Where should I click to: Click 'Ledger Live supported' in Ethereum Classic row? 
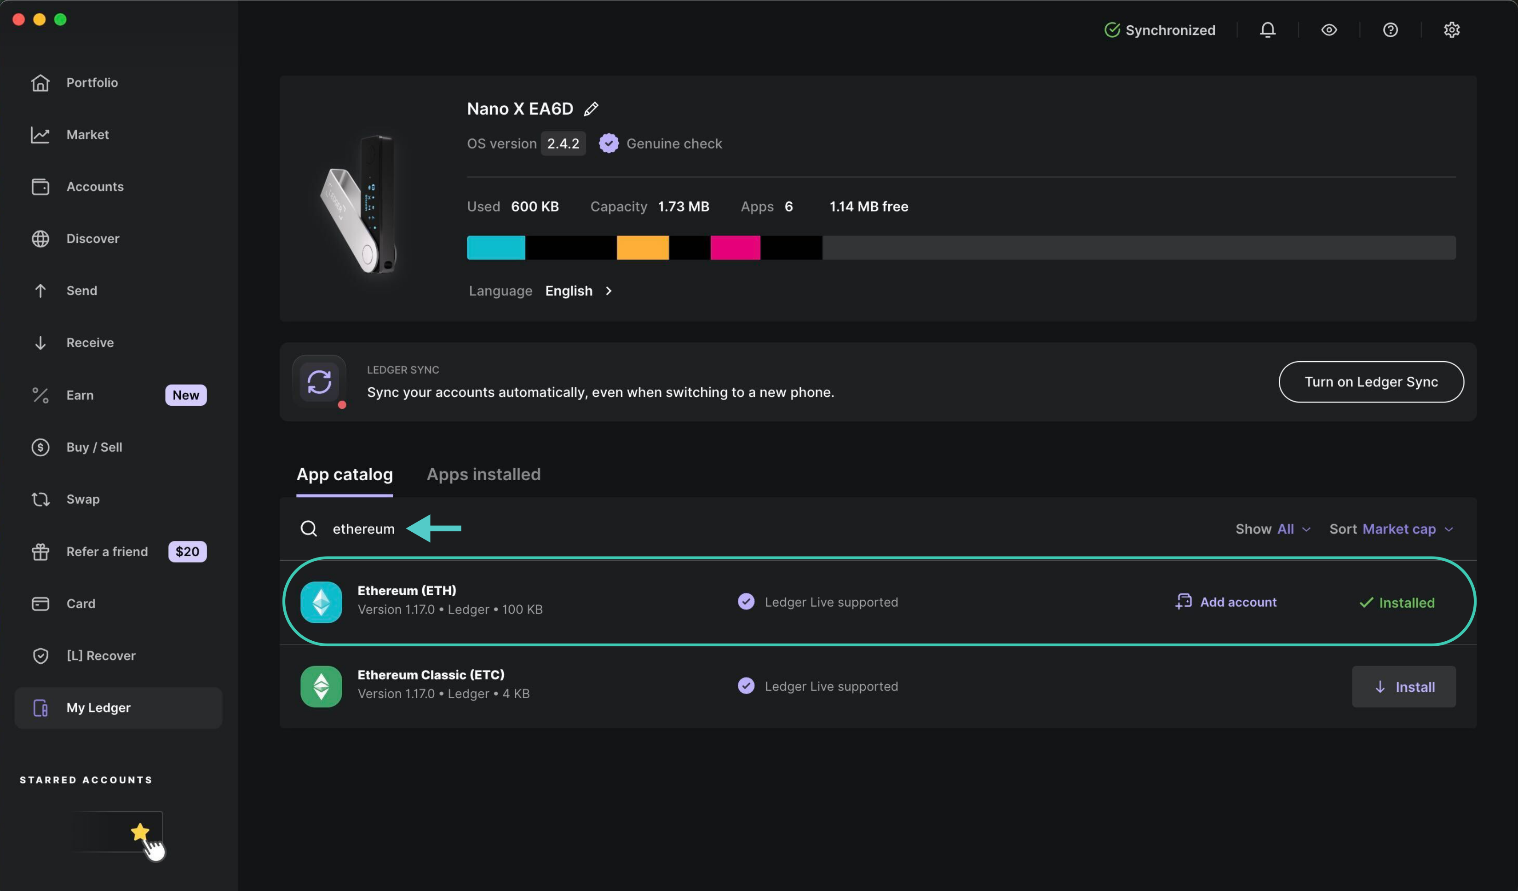pos(831,687)
